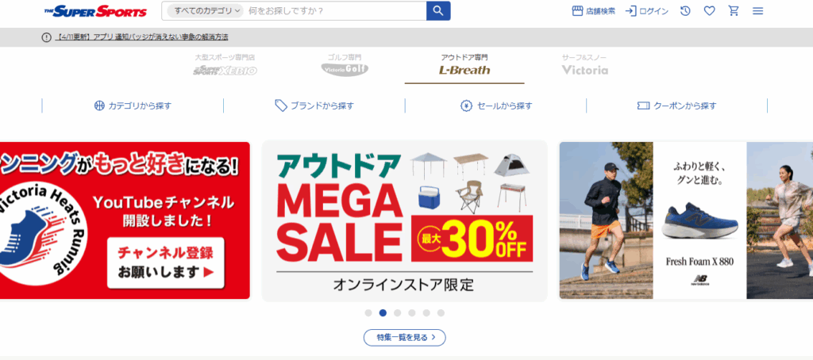Click the blue search magnifier button

(438, 11)
